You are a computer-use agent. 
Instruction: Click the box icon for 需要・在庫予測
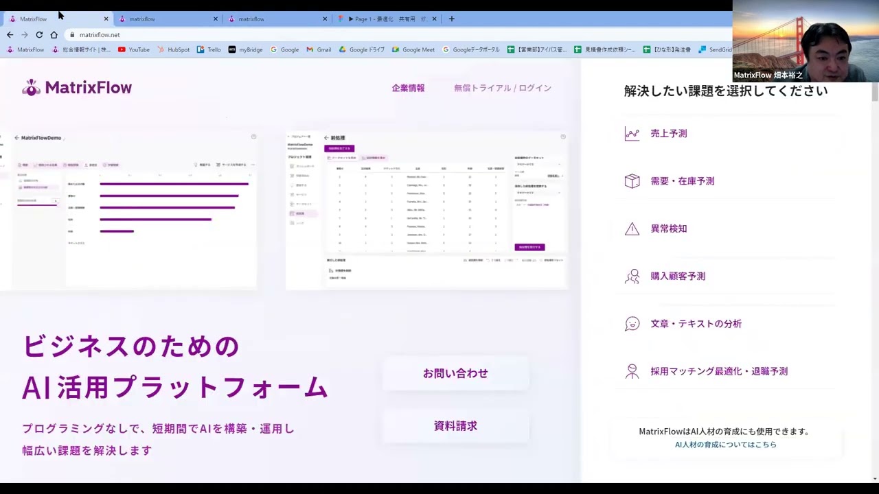pos(632,181)
